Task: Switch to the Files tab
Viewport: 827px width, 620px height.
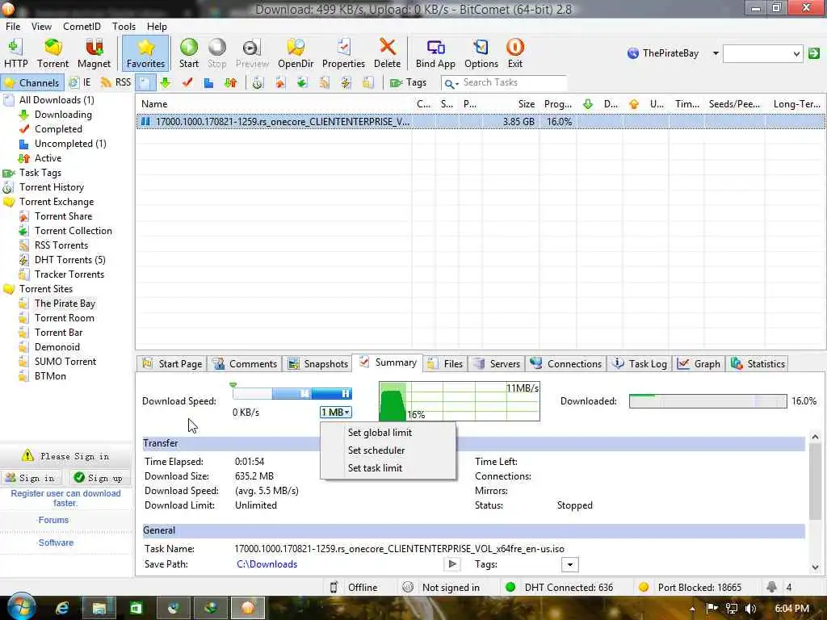Action: pos(446,364)
